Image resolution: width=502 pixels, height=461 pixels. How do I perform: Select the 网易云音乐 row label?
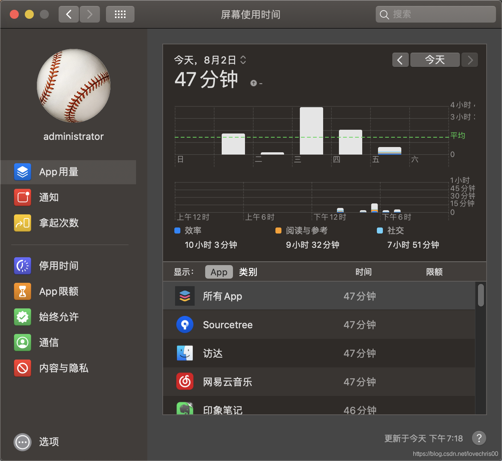(x=227, y=382)
